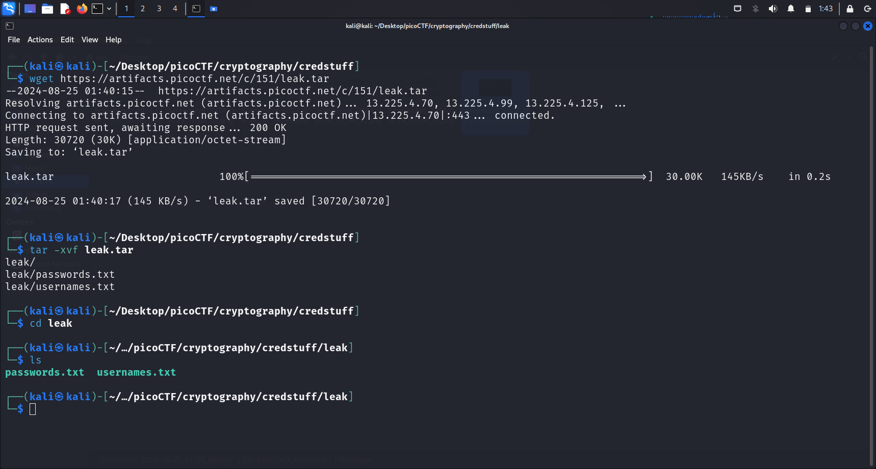The height and width of the screenshot is (469, 876).
Task: Open the File menu
Action: click(14, 40)
